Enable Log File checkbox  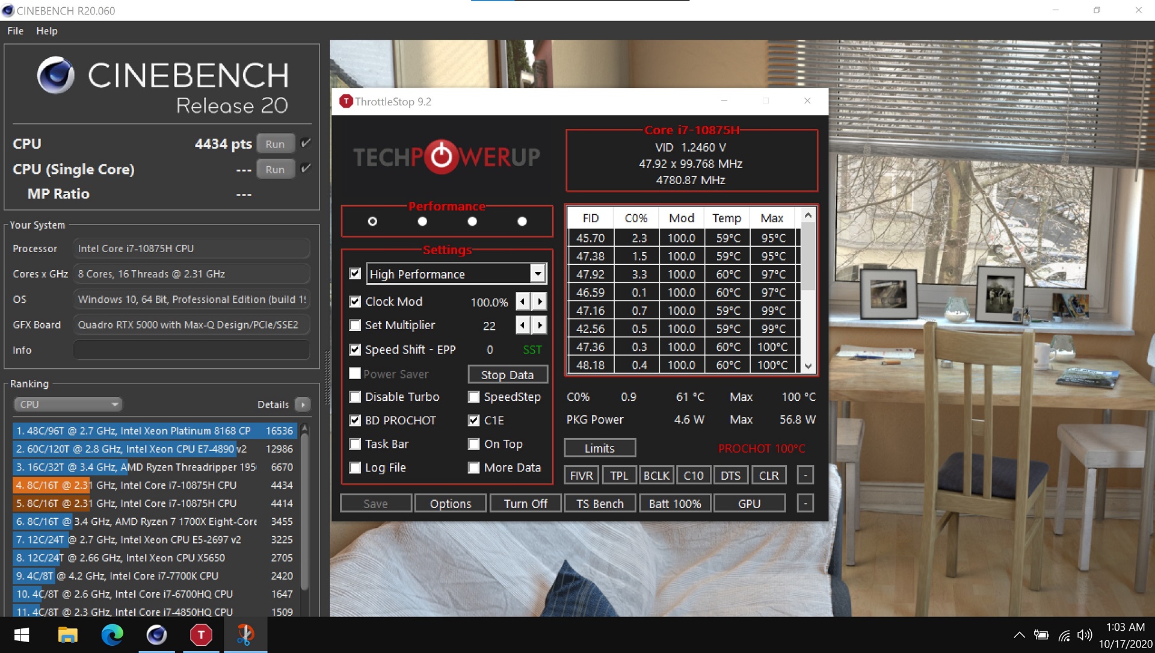(355, 468)
